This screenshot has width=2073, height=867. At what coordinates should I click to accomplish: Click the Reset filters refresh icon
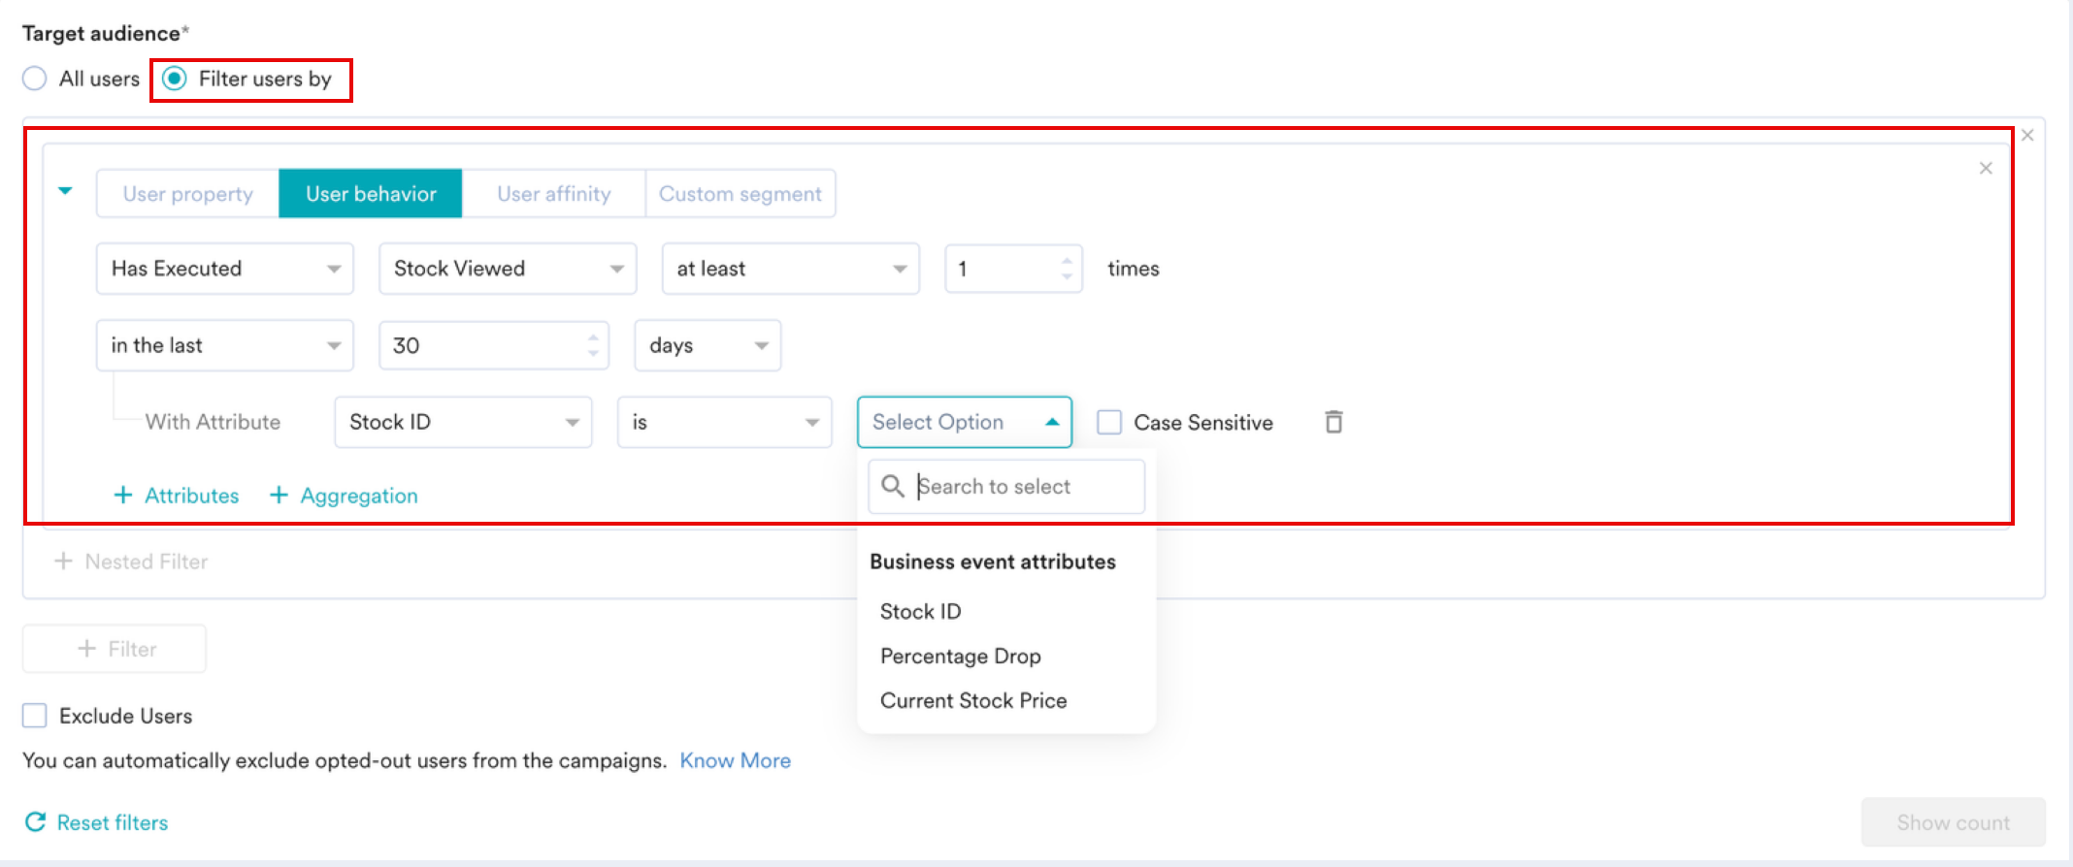[x=35, y=822]
